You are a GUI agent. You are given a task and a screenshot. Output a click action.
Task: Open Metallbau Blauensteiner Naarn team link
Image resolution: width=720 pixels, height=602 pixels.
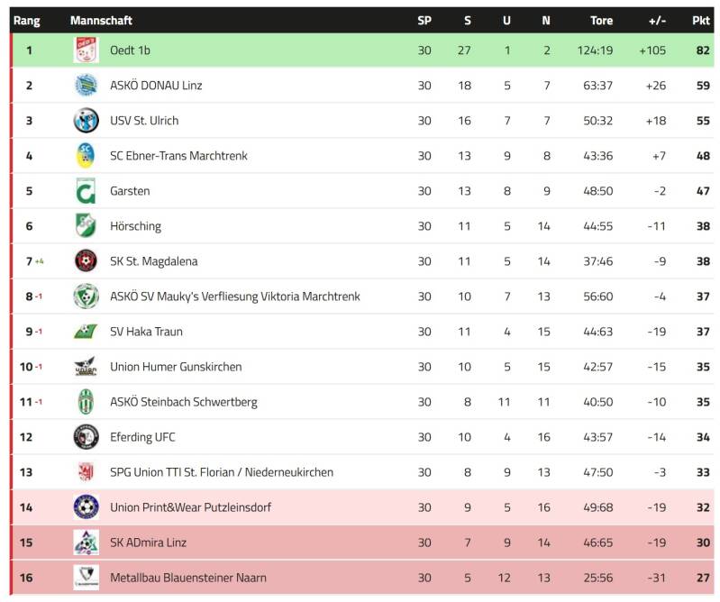[187, 578]
